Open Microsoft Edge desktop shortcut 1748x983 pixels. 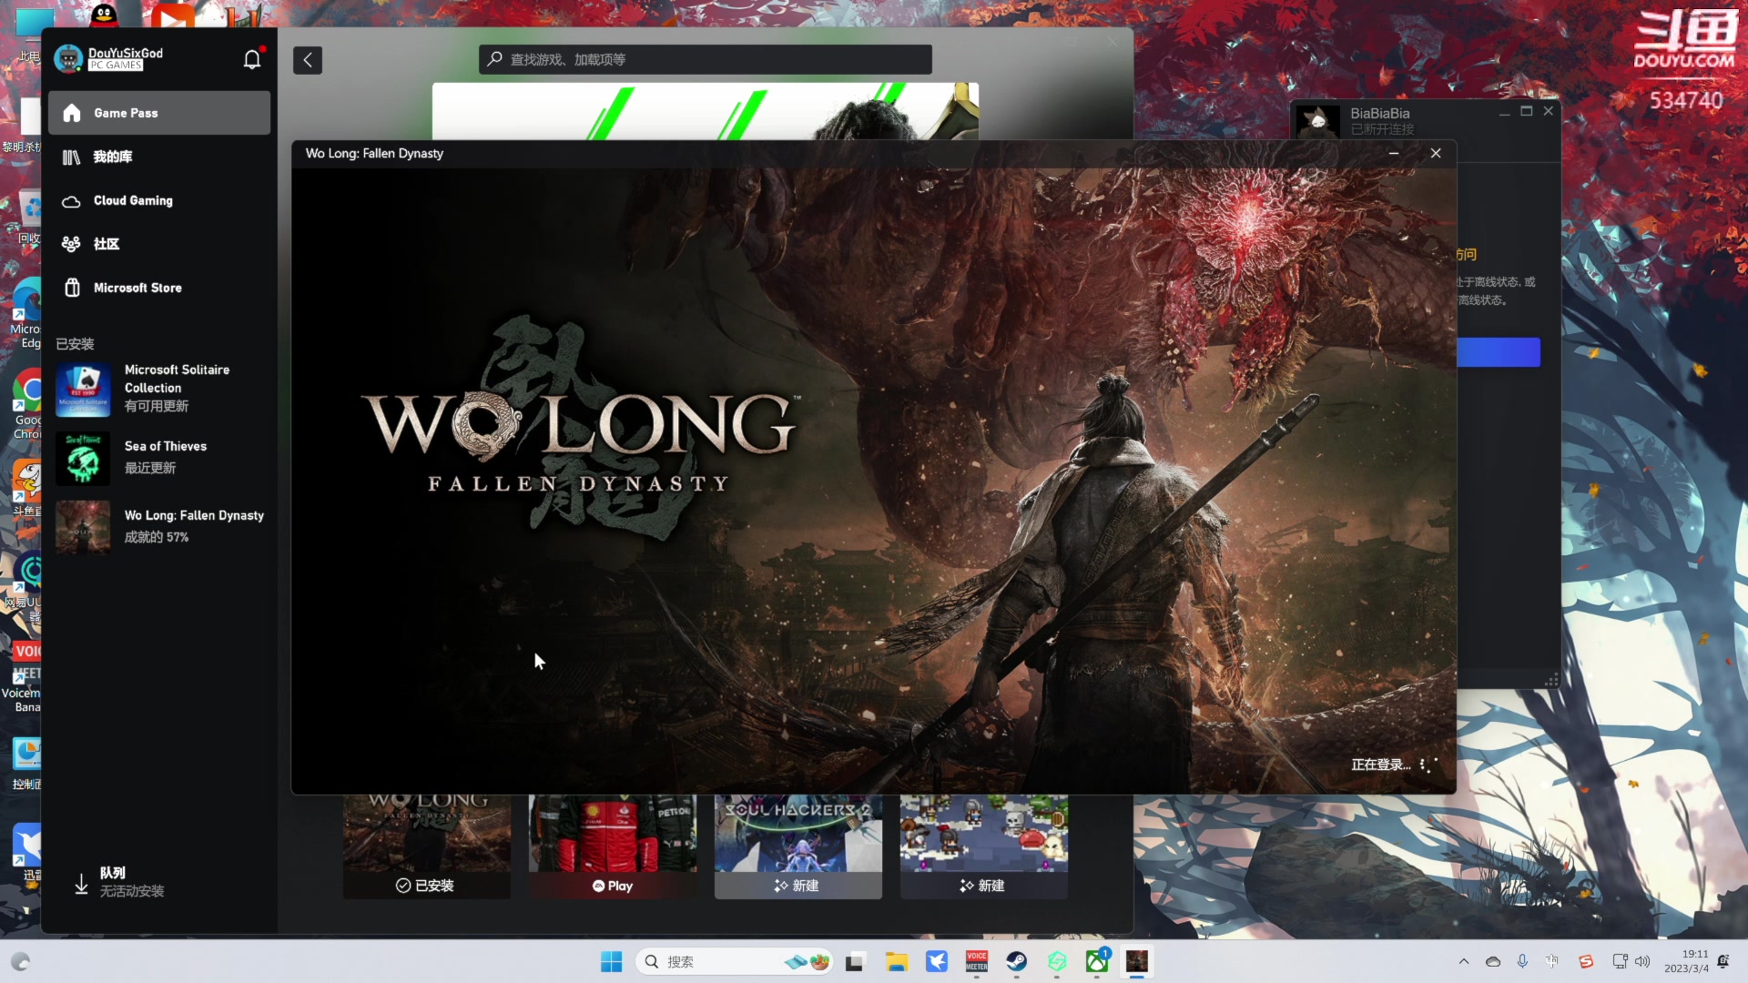[x=27, y=312]
